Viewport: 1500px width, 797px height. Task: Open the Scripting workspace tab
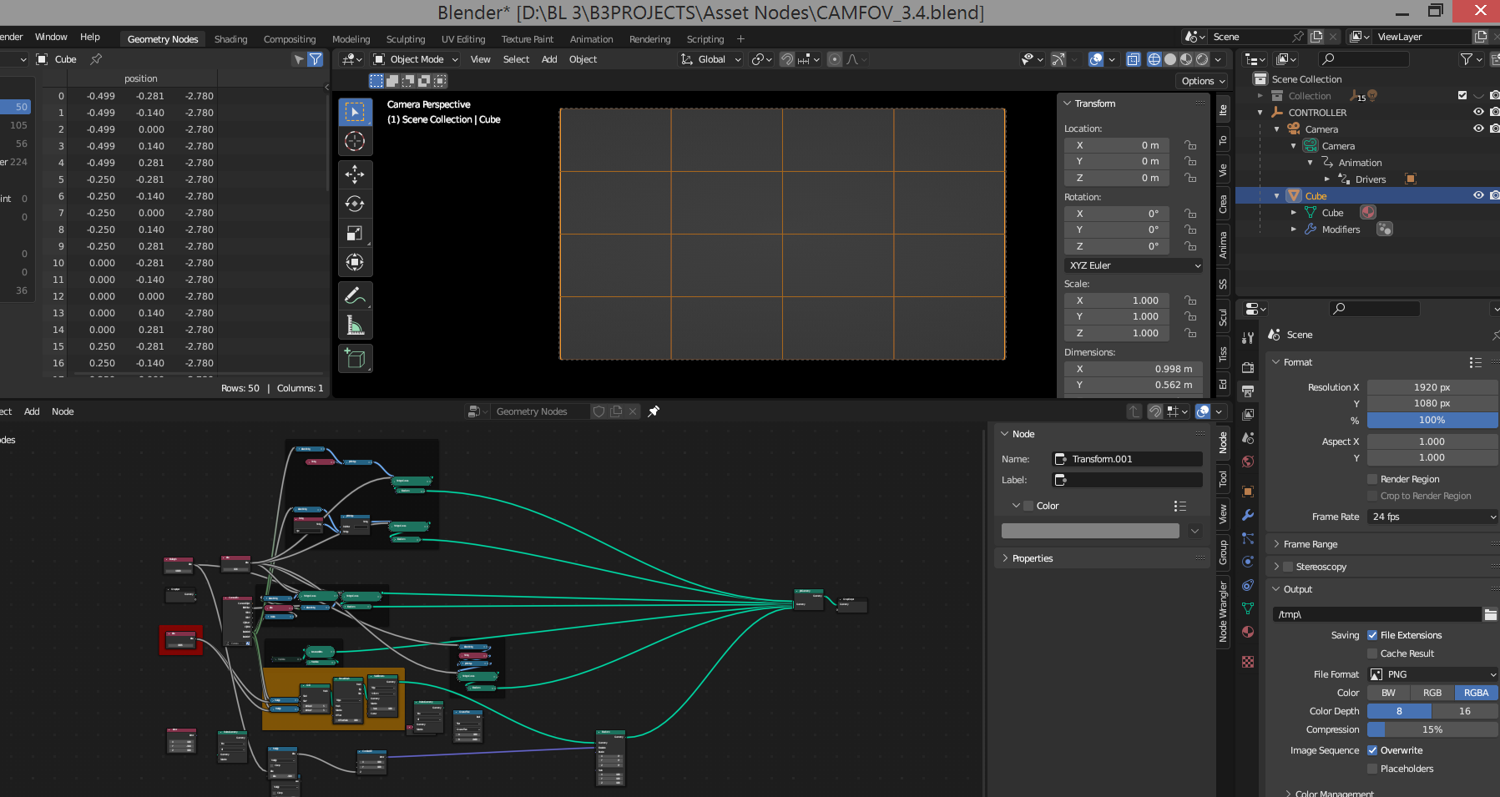(x=705, y=39)
